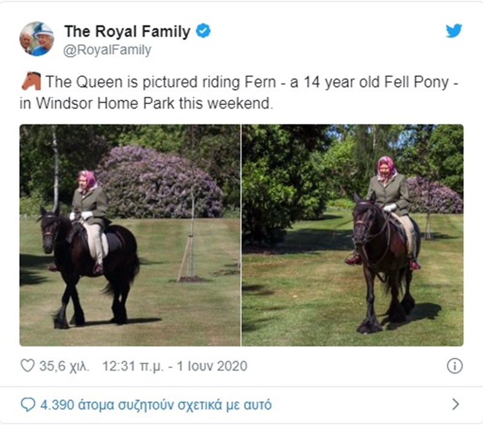Screen dimensions: 483x425
Task: Click the blue verified badge
Action: [x=203, y=31]
